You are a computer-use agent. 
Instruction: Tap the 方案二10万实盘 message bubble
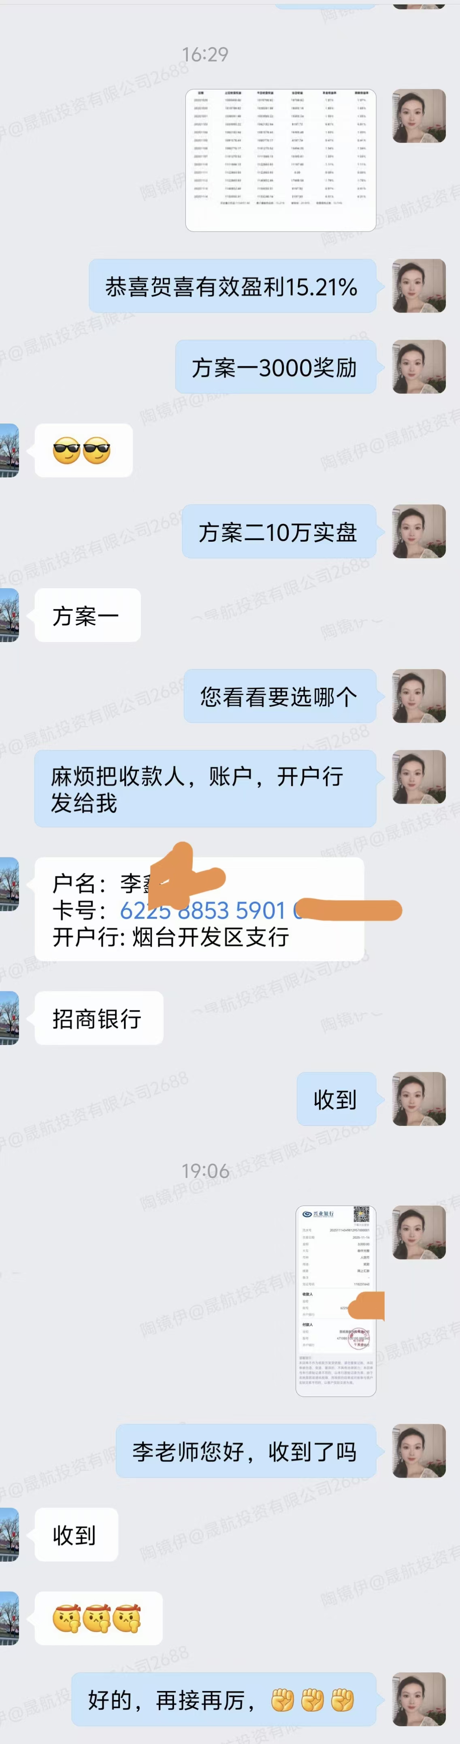pos(279,532)
